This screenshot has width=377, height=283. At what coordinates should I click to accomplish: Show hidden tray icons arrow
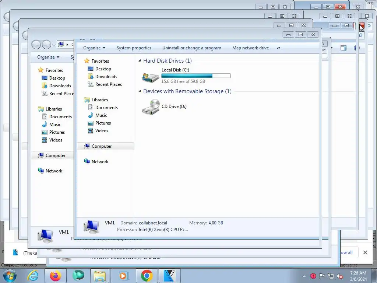point(304,276)
